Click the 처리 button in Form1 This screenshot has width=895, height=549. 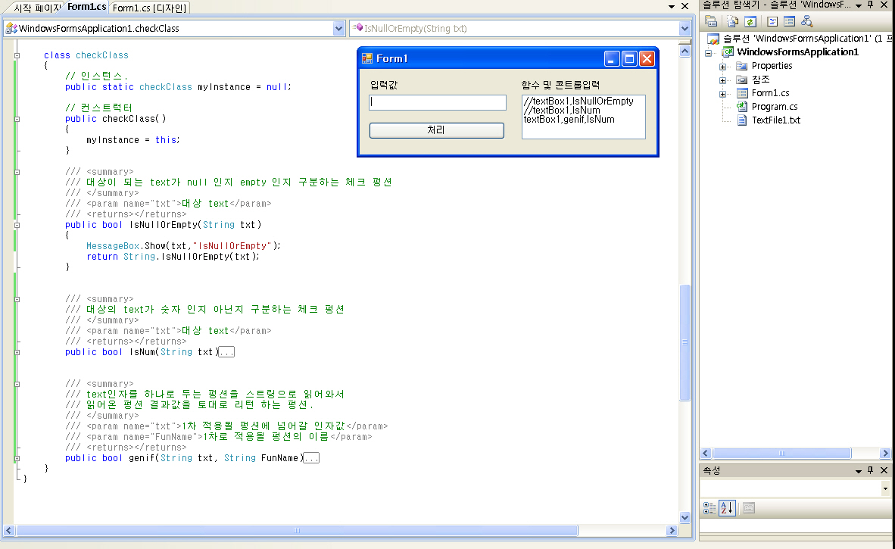pos(437,130)
